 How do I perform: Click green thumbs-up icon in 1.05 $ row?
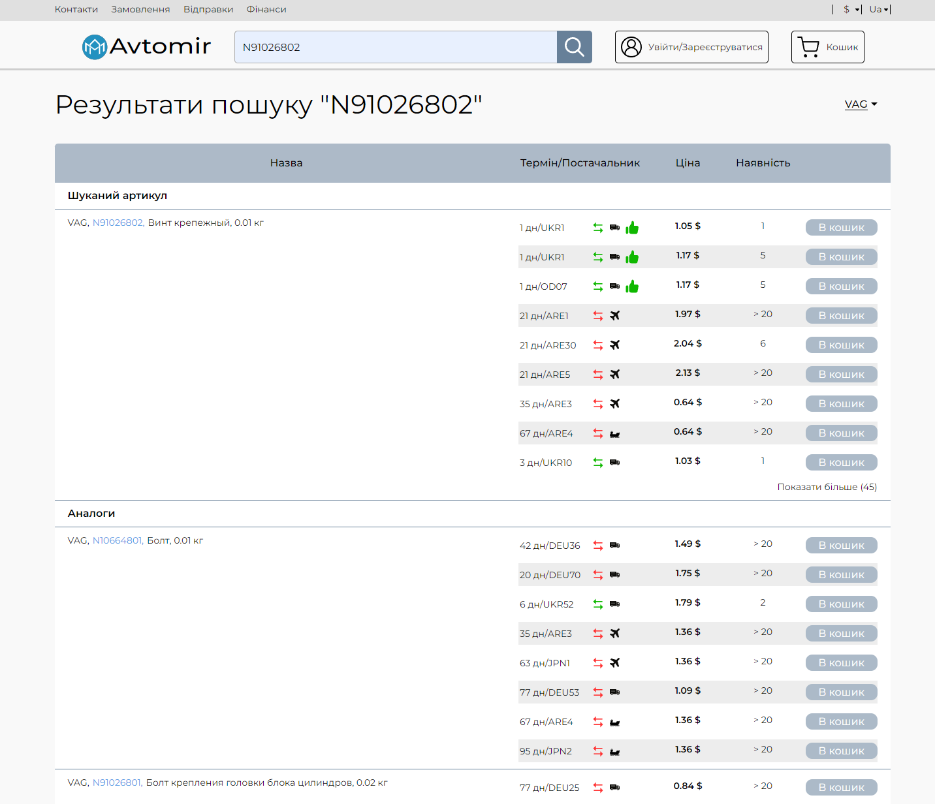tap(632, 228)
